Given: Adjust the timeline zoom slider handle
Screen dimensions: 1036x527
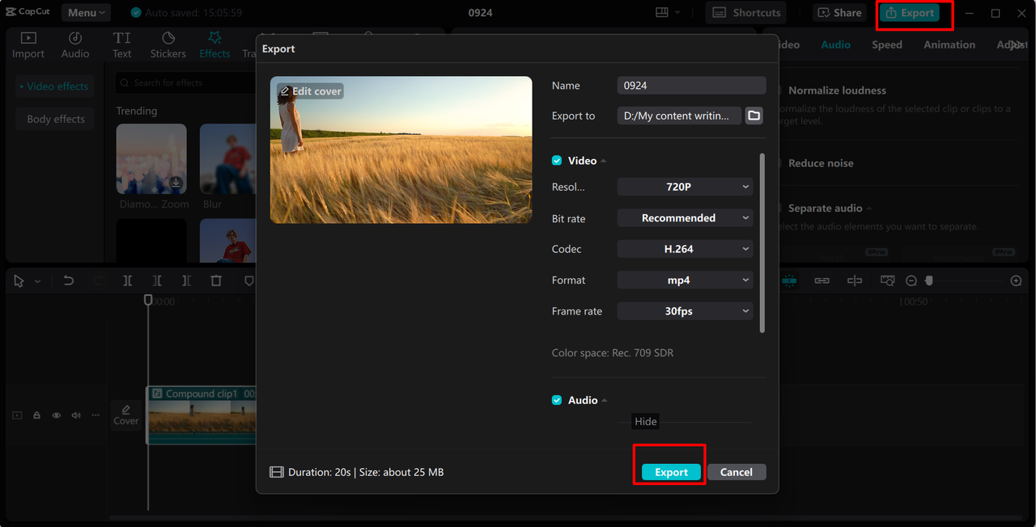Looking at the screenshot, I should pos(930,280).
